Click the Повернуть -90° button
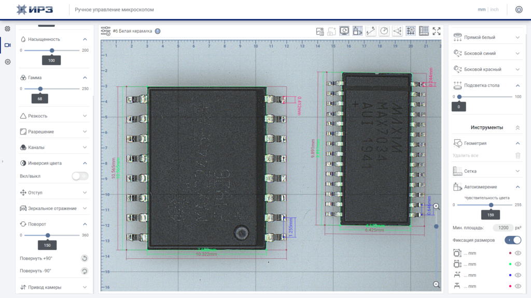 [85, 271]
